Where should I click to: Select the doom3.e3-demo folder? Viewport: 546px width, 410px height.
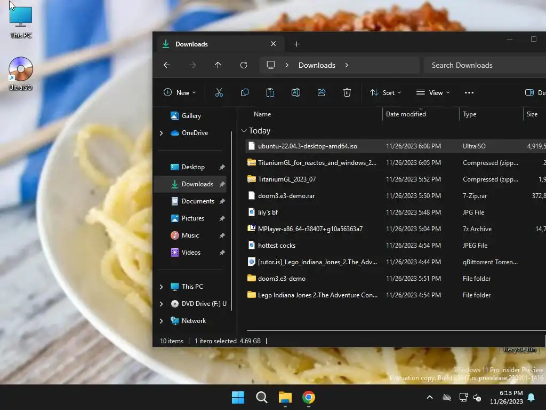396,279
